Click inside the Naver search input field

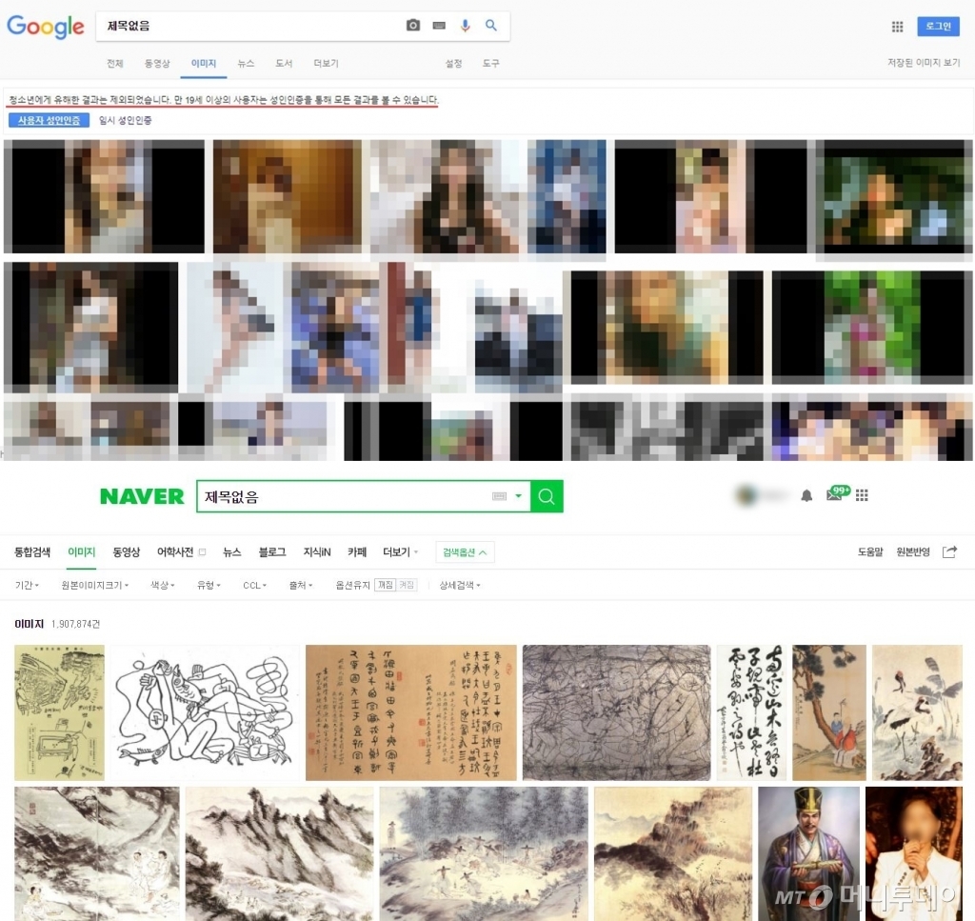point(343,496)
